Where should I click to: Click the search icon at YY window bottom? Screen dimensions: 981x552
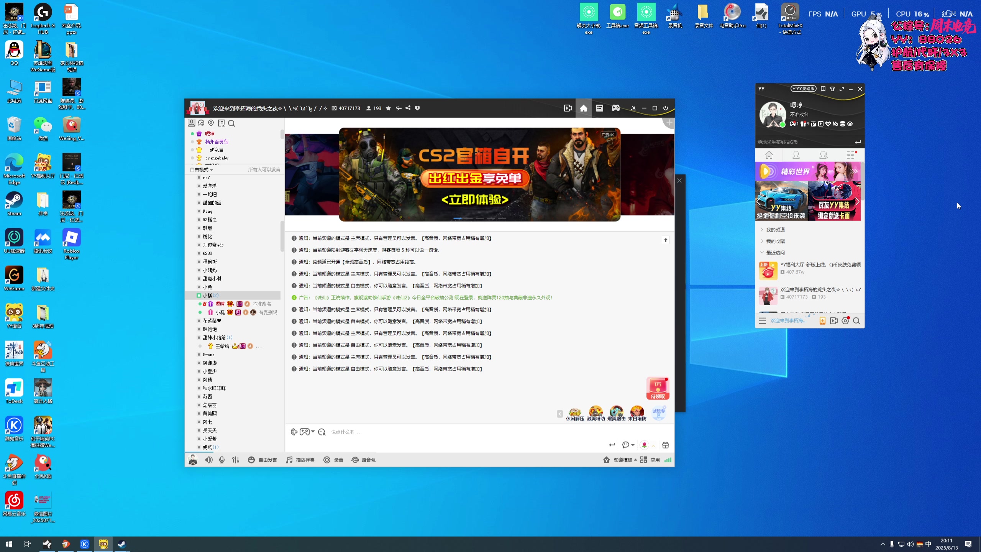pyautogui.click(x=856, y=321)
